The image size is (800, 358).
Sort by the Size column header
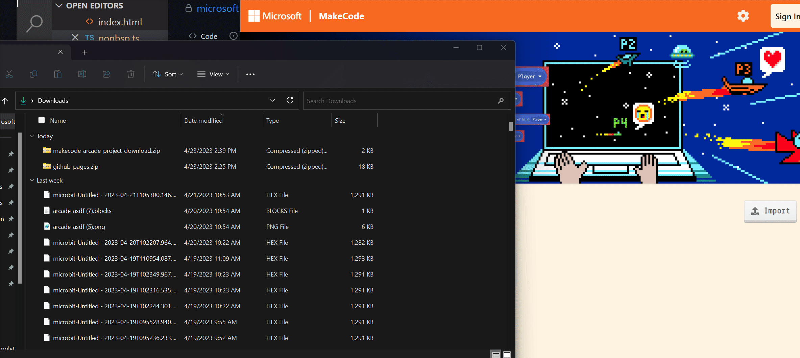pyautogui.click(x=340, y=121)
